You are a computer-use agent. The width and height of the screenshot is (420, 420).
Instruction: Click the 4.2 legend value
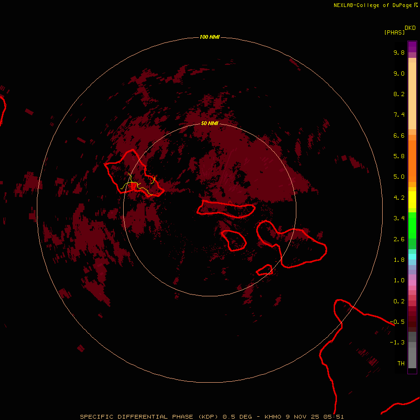(x=399, y=197)
